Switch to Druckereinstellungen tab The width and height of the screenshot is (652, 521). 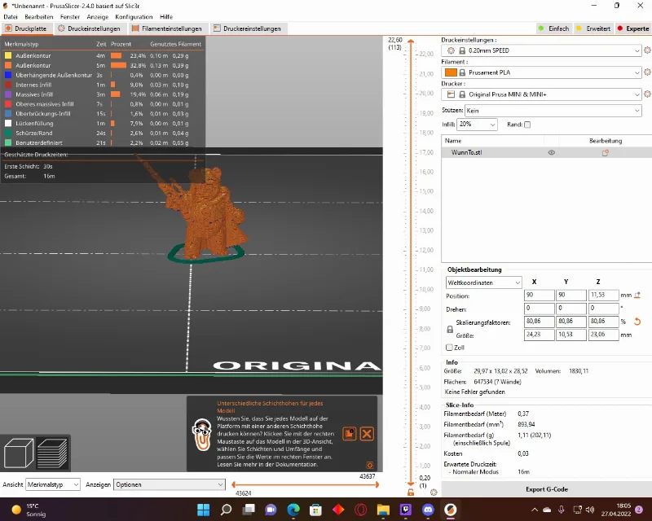click(248, 28)
